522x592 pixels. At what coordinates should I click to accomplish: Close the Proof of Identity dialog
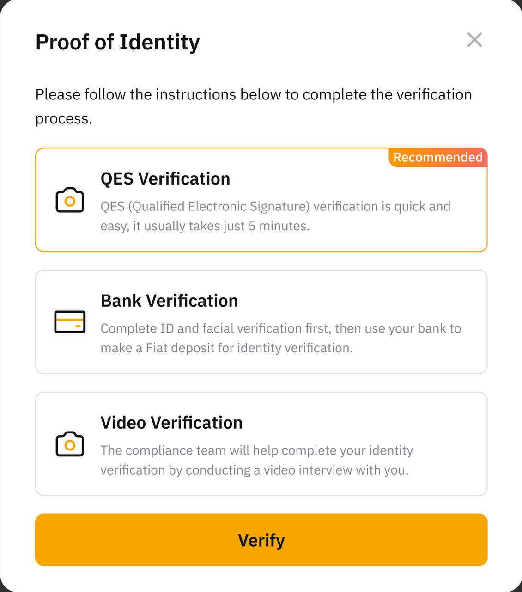tap(474, 40)
